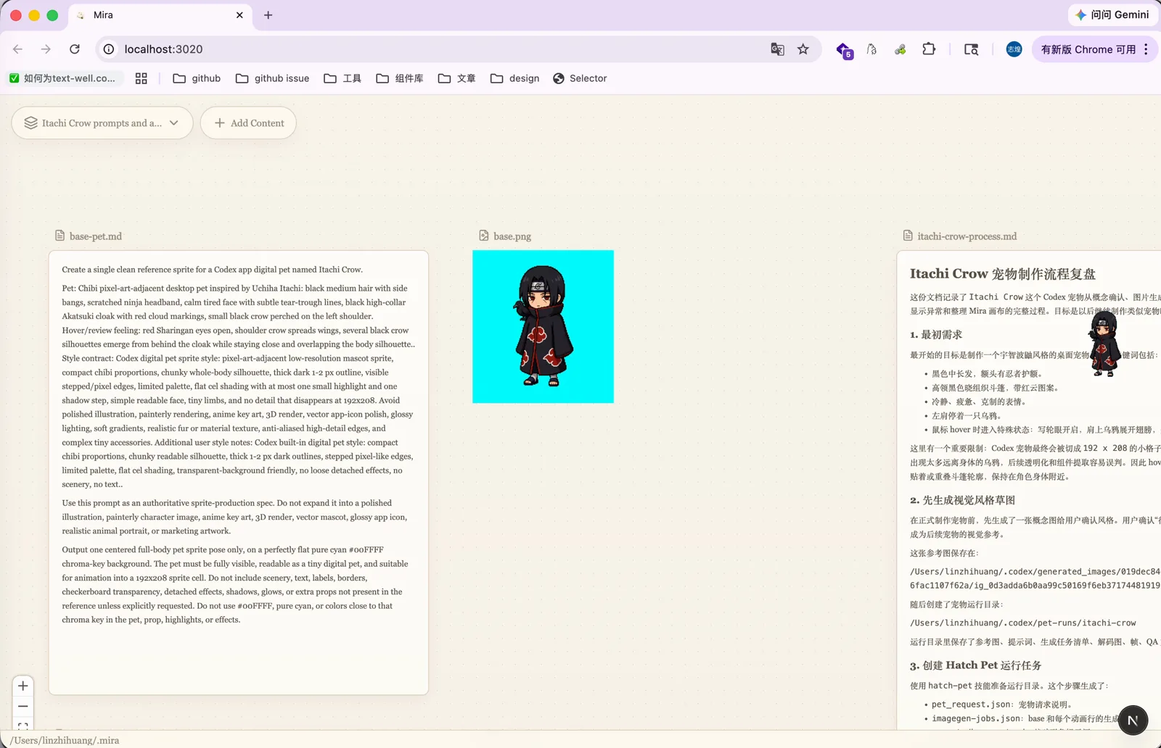Click the Itachi Crow 宠物制作流程复盘 heading
The image size is (1161, 748).
click(x=1003, y=274)
